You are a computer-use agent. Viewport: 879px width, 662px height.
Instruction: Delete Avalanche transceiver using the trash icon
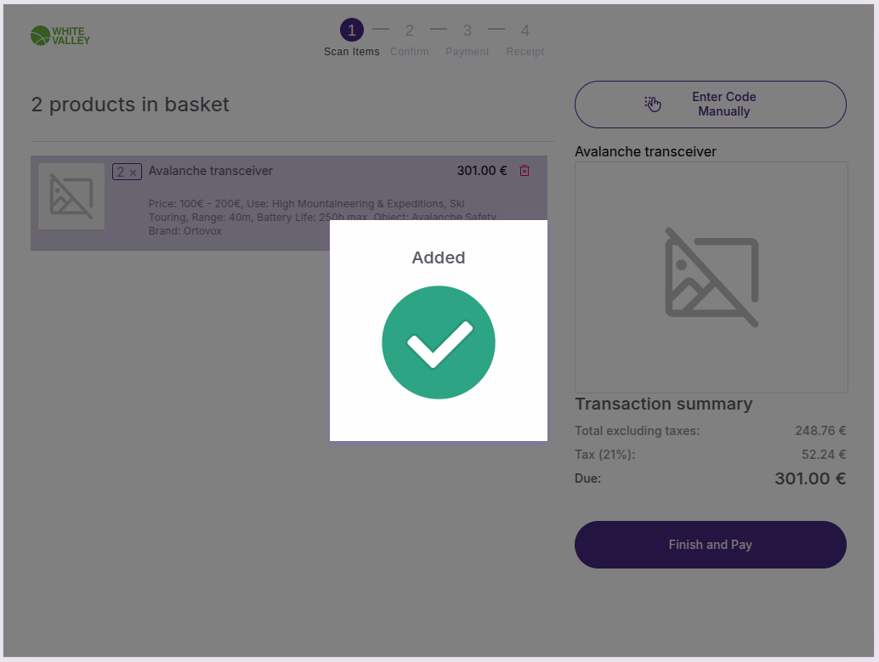[525, 171]
